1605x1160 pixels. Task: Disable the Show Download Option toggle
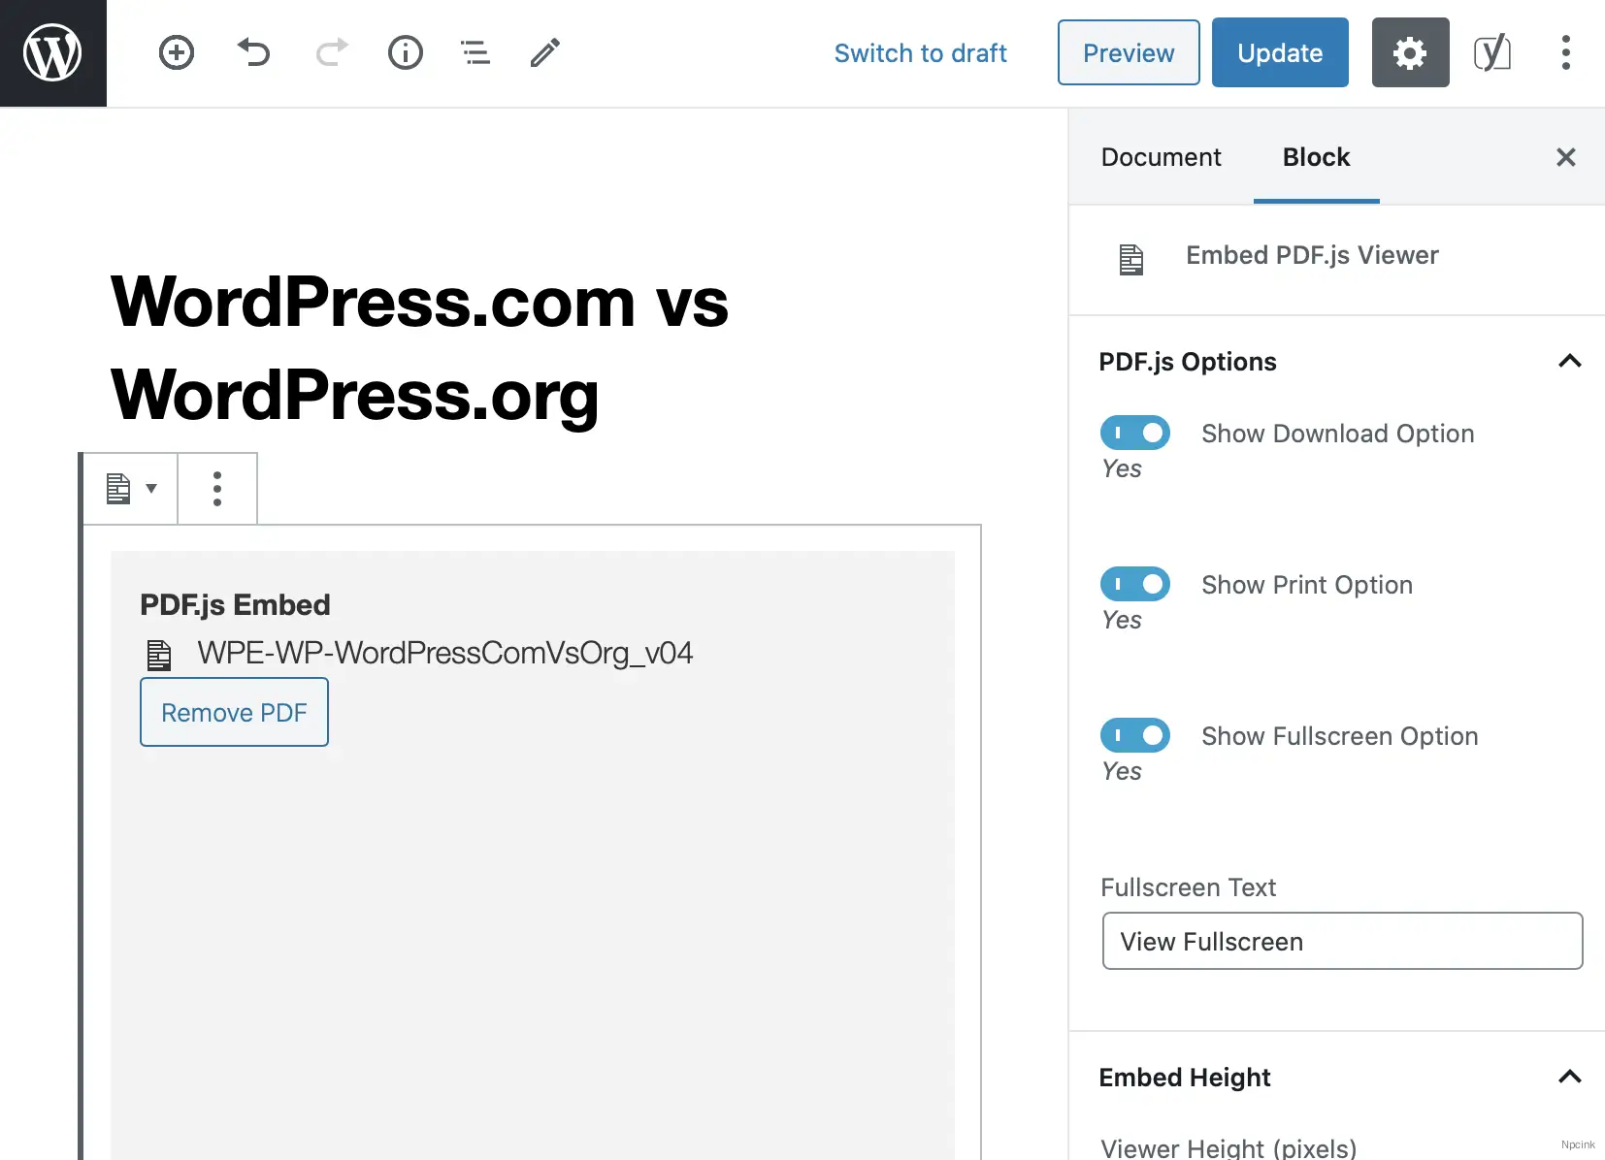(1134, 433)
